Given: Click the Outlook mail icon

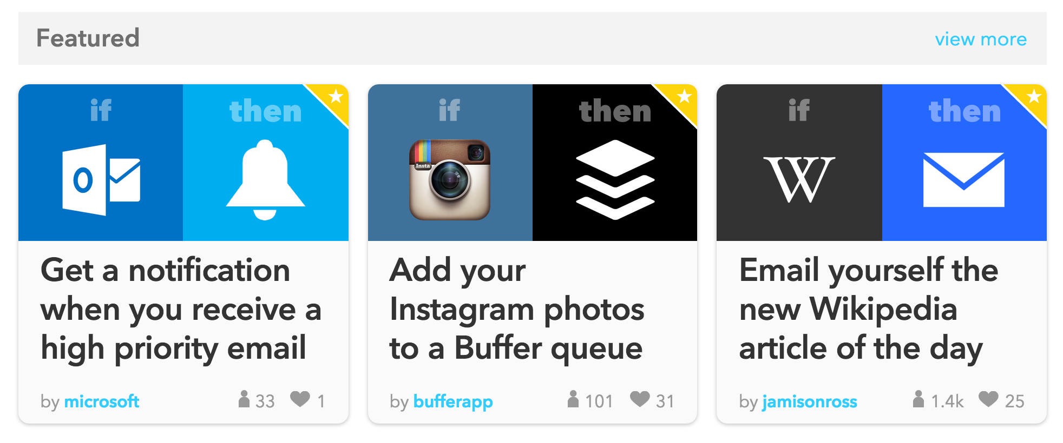Looking at the screenshot, I should tap(101, 180).
